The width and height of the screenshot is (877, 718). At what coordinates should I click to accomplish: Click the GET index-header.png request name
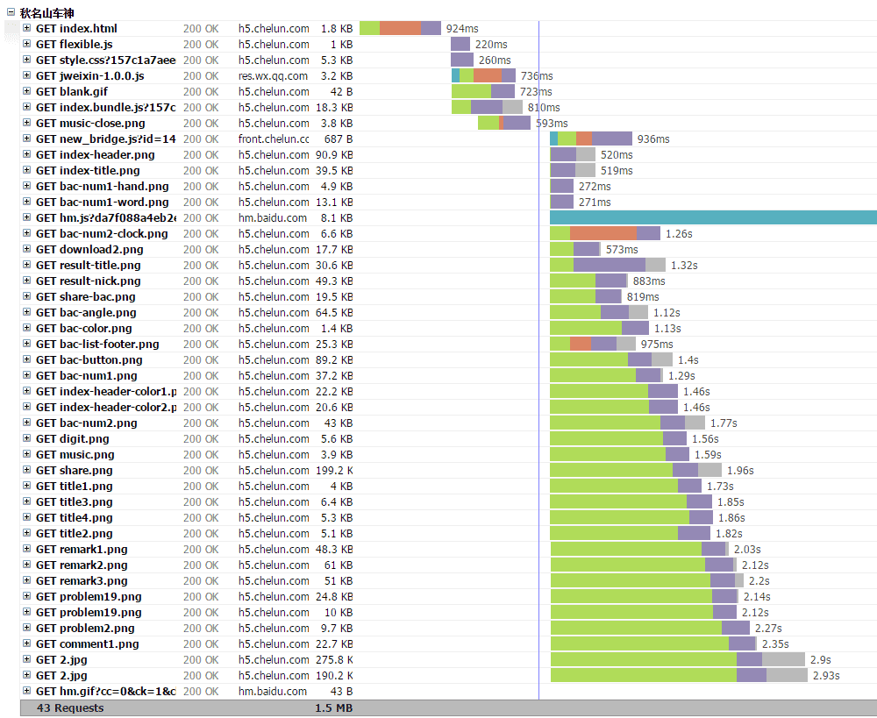pos(95,155)
